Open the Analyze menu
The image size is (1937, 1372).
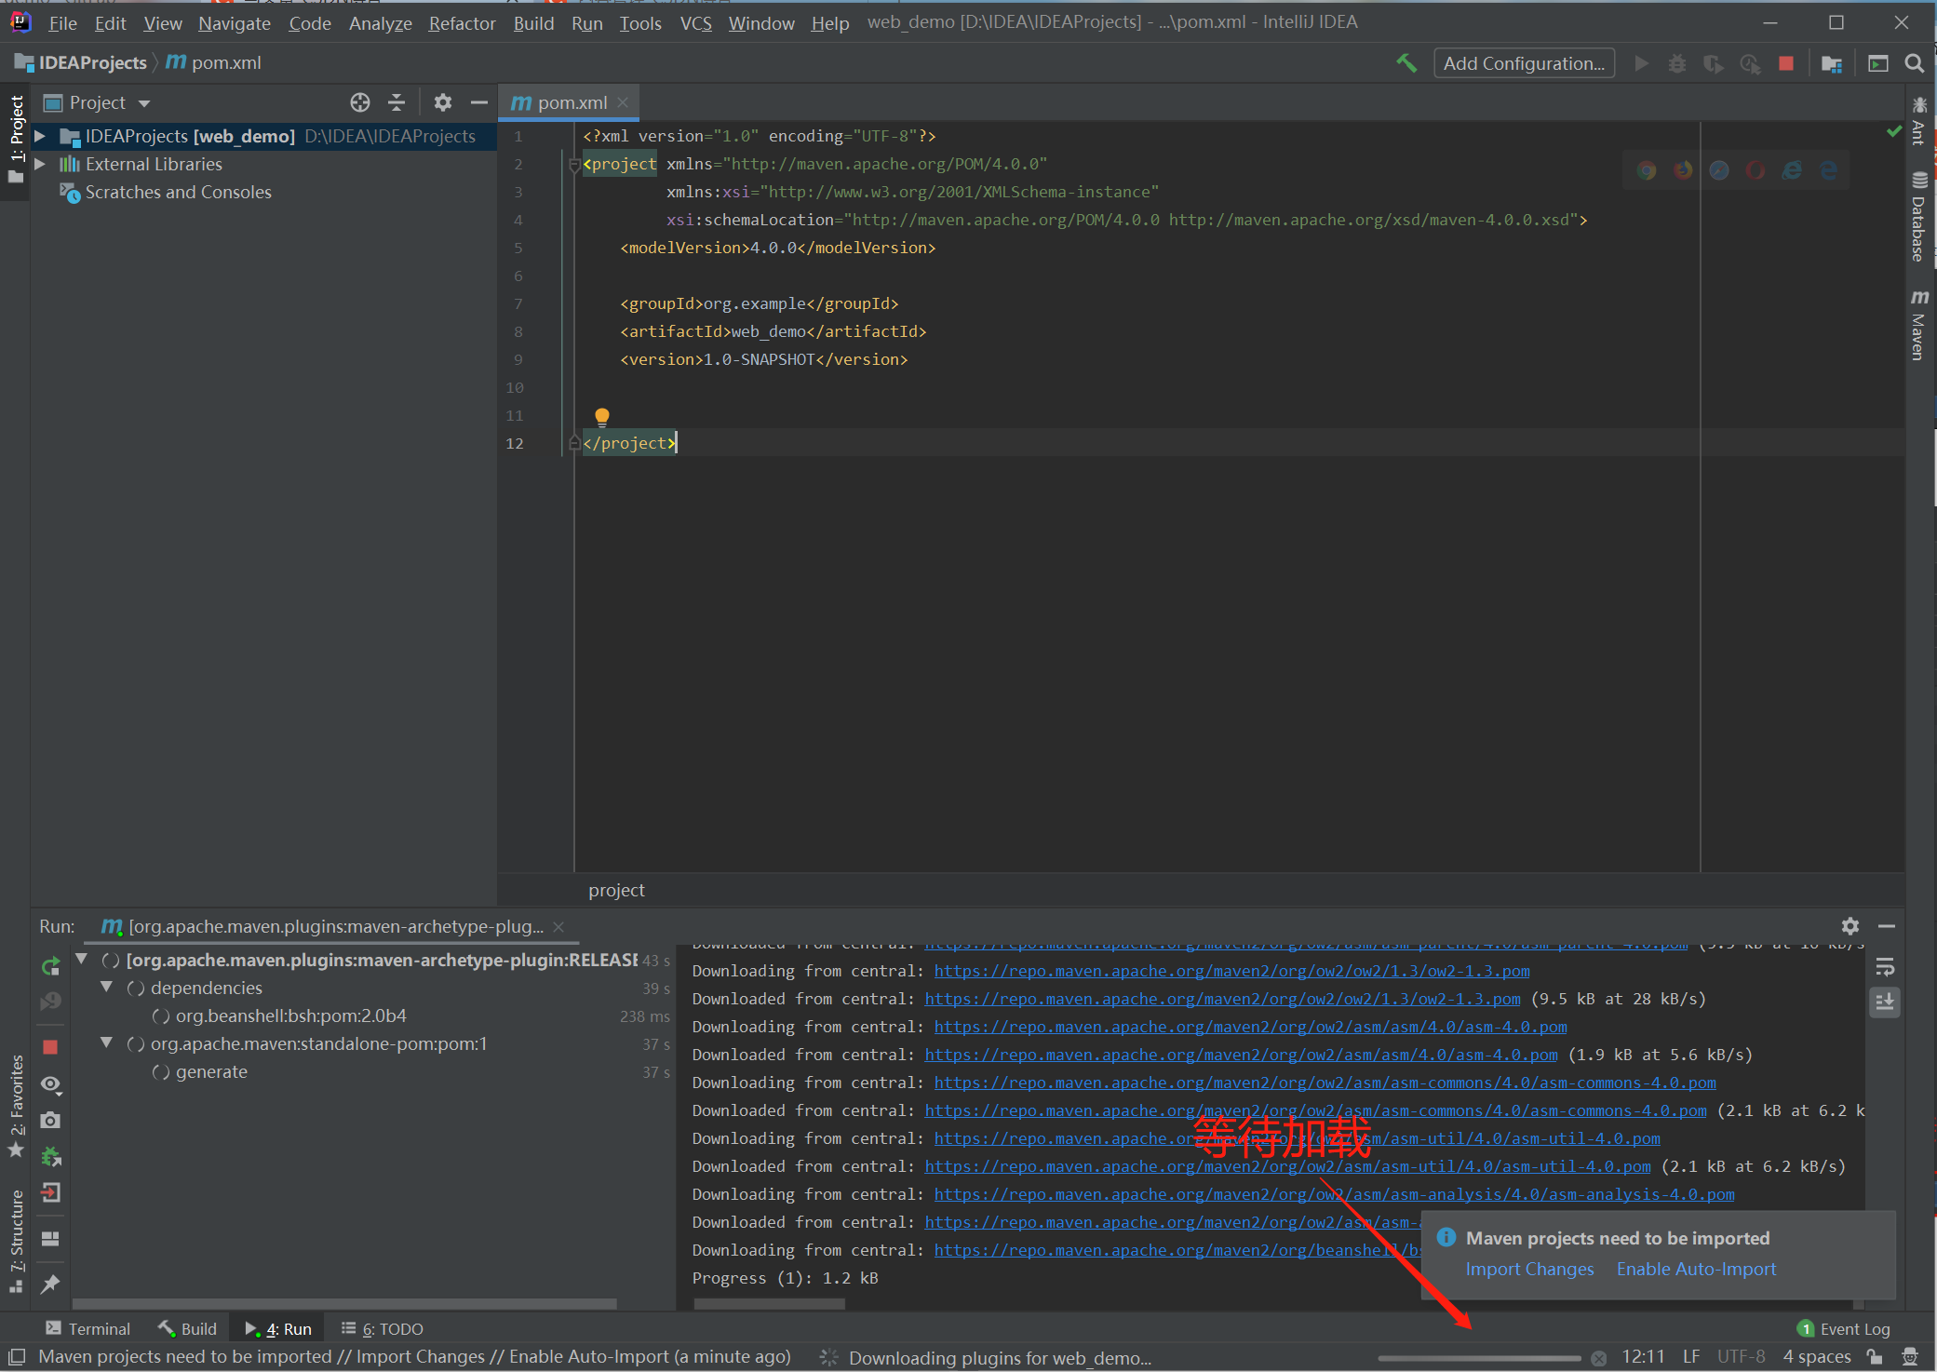(x=380, y=23)
